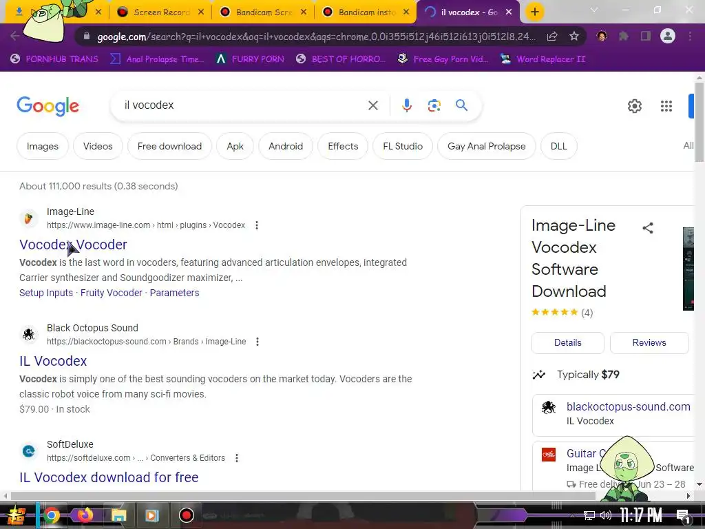Click the Google logo
Screen dimensions: 705x529
(x=48, y=106)
